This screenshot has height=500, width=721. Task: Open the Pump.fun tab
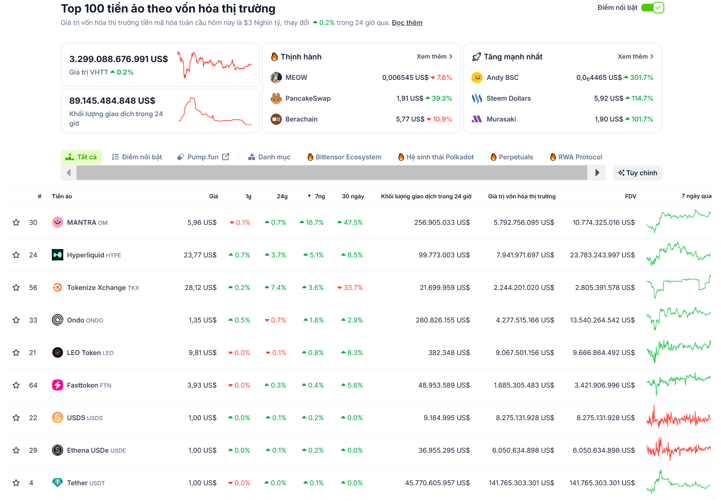point(203,157)
